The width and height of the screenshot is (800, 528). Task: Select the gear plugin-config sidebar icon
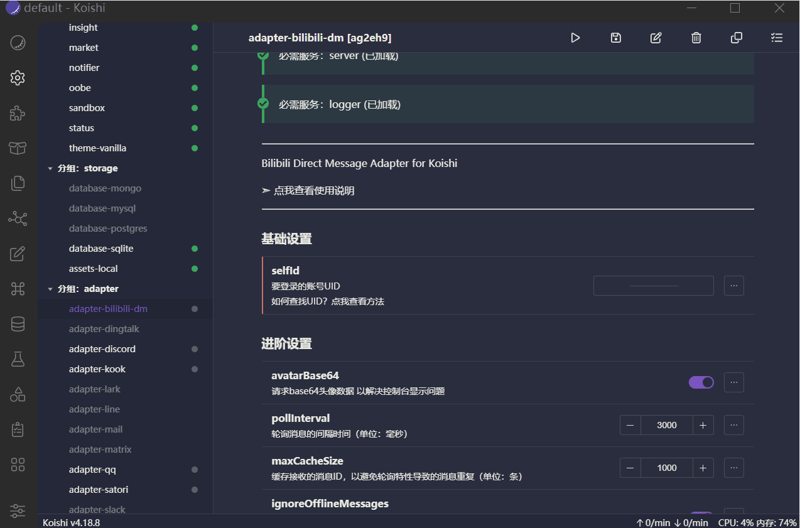(x=18, y=78)
